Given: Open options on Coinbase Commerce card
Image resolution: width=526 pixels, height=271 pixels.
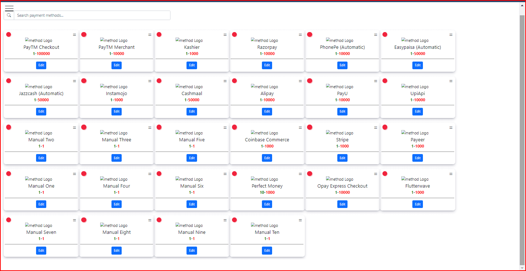Looking at the screenshot, I should click(300, 127).
